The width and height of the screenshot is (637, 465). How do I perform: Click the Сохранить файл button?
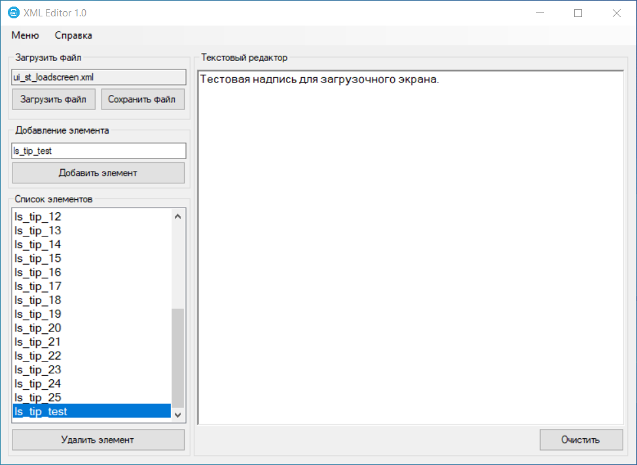143,99
